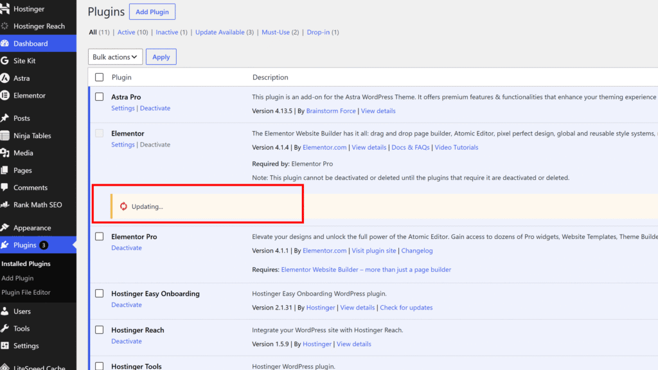Show the Active plugins filter
Viewport: 658px width, 370px height.
pos(127,32)
